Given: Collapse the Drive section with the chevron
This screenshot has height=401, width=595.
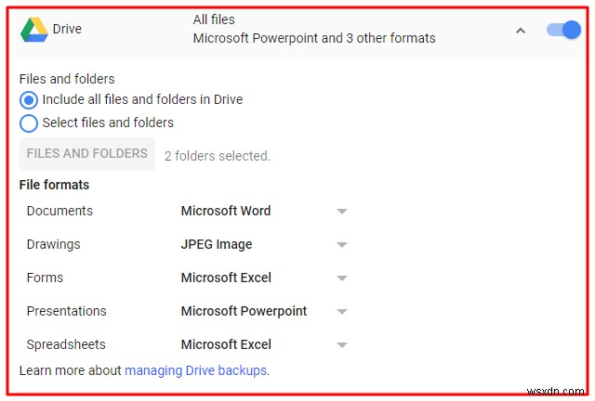Looking at the screenshot, I should [x=521, y=31].
